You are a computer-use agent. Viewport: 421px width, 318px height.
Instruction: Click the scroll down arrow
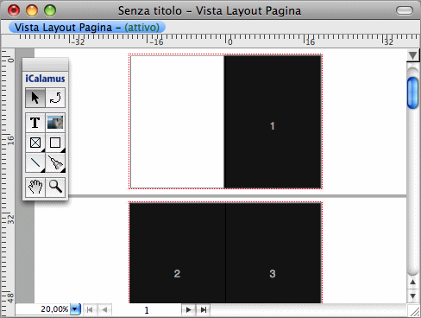(412, 296)
